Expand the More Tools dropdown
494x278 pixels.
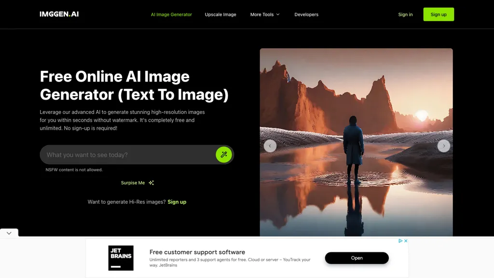pos(264,14)
